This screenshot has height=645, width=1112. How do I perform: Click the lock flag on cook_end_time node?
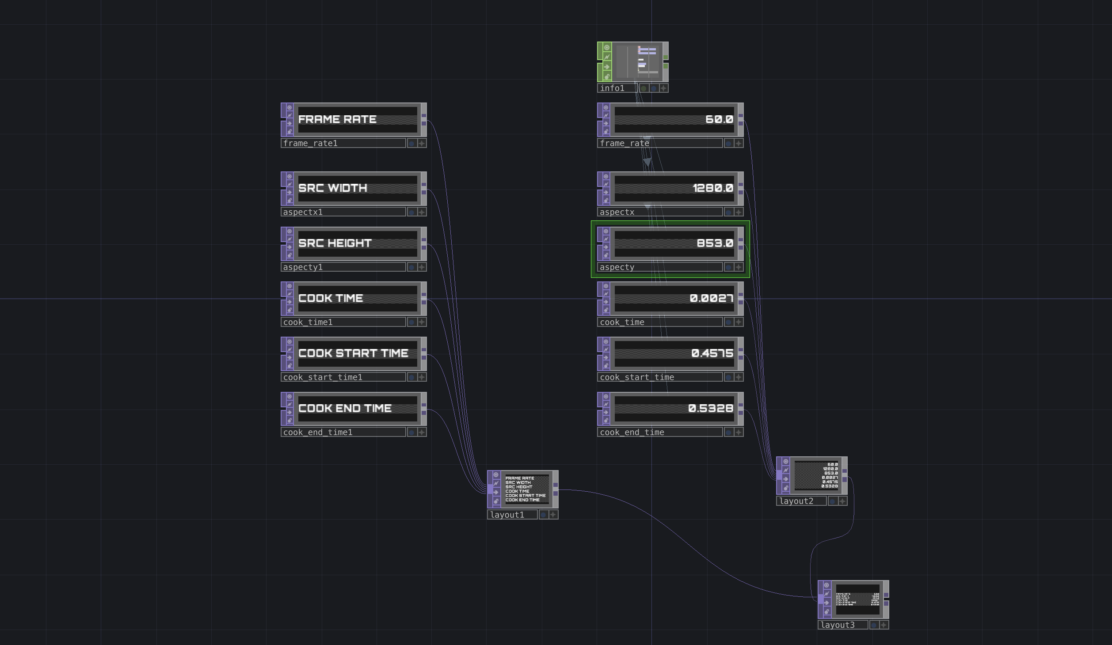pos(606,420)
